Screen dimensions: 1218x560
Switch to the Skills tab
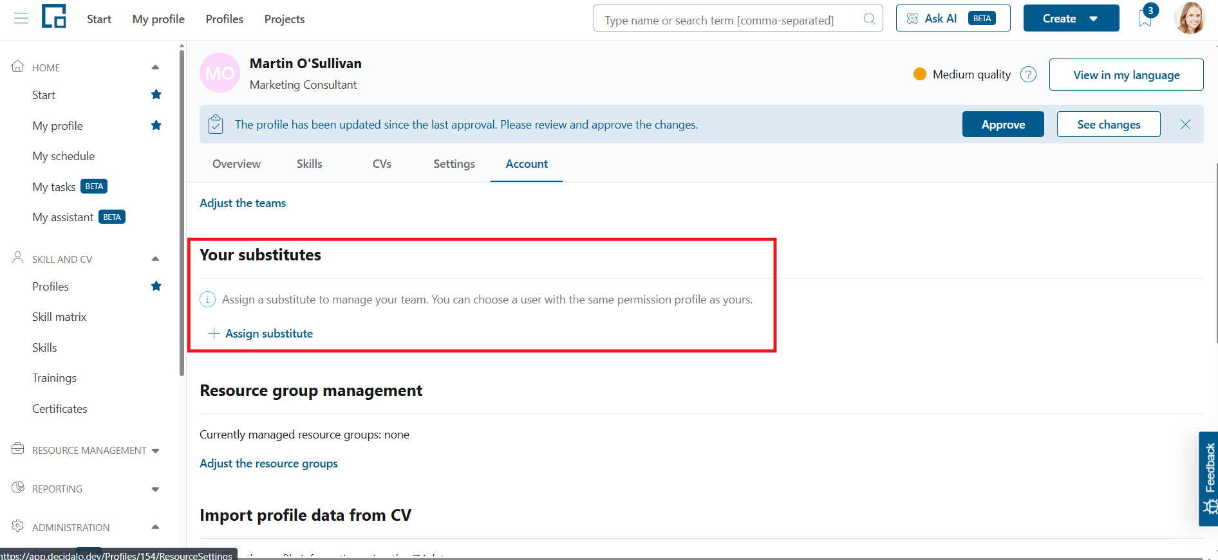pyautogui.click(x=310, y=164)
